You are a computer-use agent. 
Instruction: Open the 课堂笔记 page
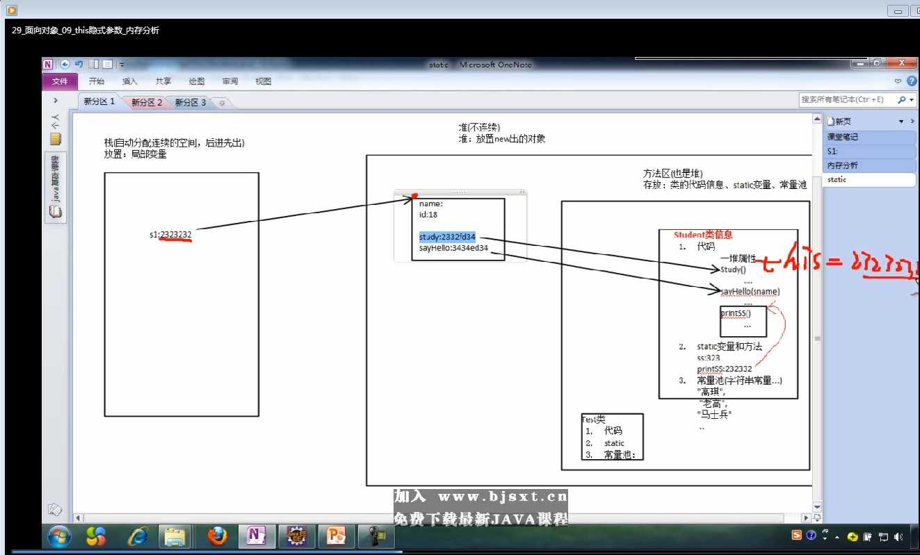tap(869, 137)
